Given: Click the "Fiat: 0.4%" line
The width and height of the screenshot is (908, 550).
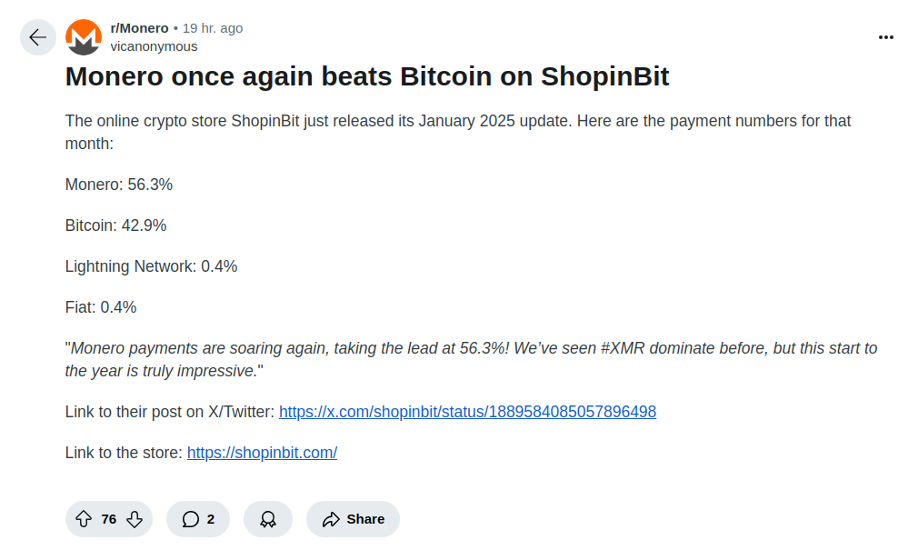Looking at the screenshot, I should pos(101,307).
